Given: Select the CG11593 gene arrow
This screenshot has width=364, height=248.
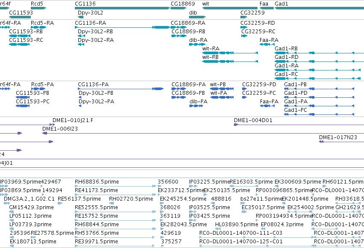Looking at the screenshot, I should click(x=20, y=17).
